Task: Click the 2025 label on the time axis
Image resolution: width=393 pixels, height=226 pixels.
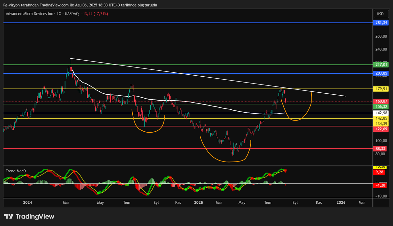Action: tap(198, 202)
